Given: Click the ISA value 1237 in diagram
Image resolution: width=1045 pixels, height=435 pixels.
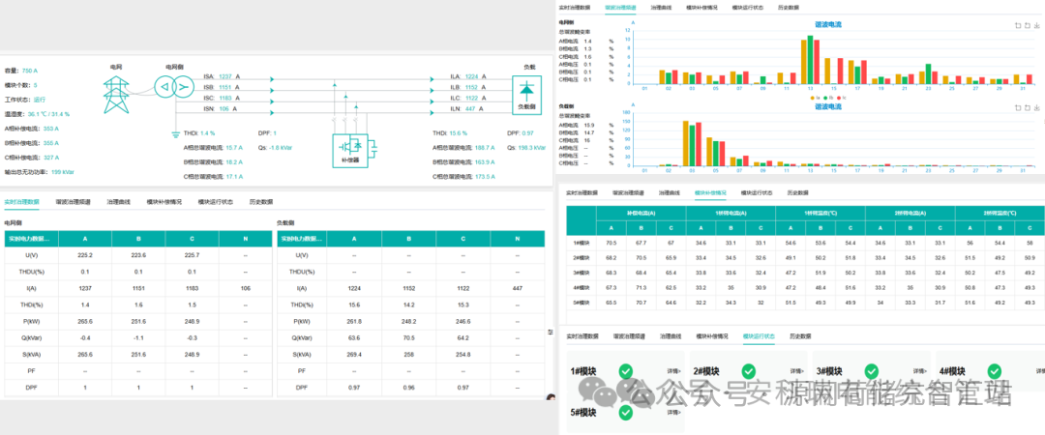Looking at the screenshot, I should pos(225,77).
